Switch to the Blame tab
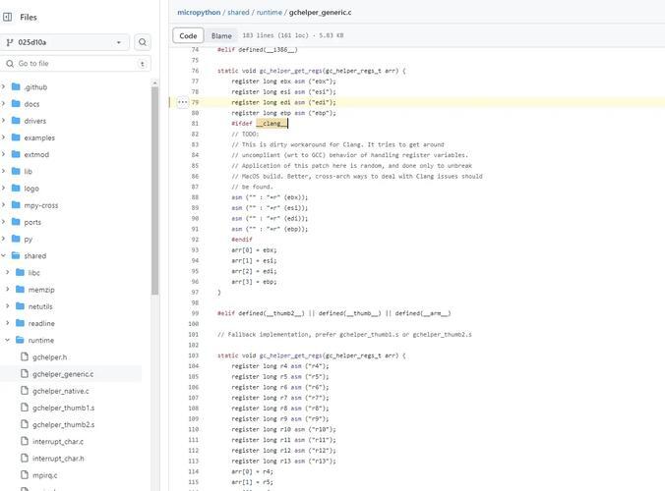The width and height of the screenshot is (665, 491). coord(221,36)
